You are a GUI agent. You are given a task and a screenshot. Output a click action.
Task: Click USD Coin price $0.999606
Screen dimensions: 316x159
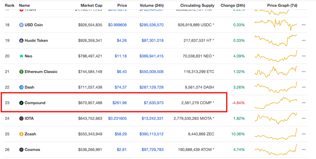(x=117, y=25)
